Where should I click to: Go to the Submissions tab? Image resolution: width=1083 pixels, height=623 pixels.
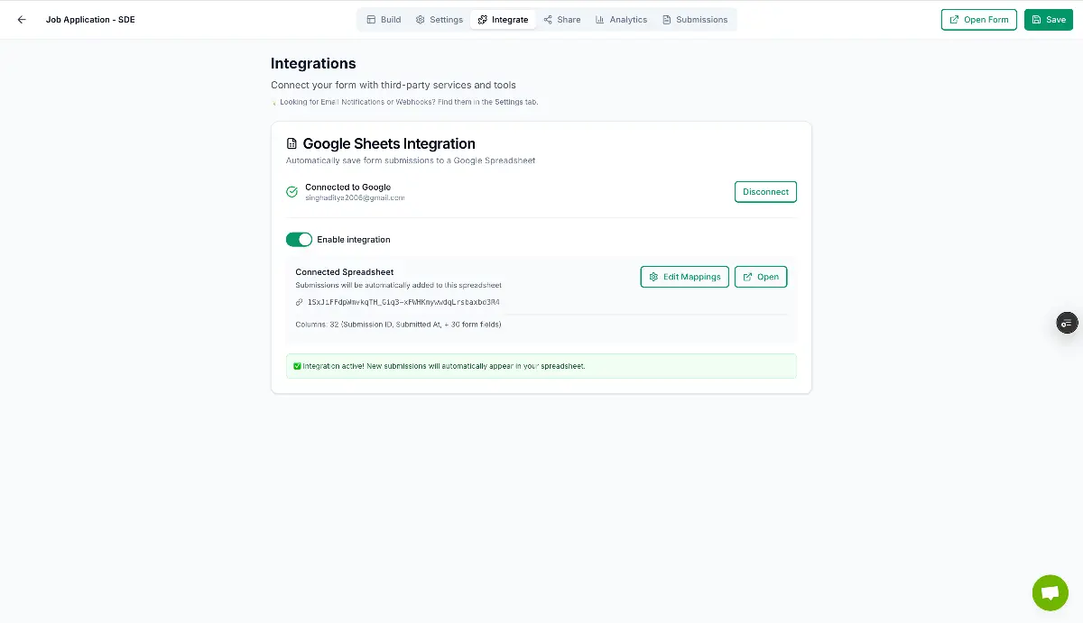(x=695, y=19)
